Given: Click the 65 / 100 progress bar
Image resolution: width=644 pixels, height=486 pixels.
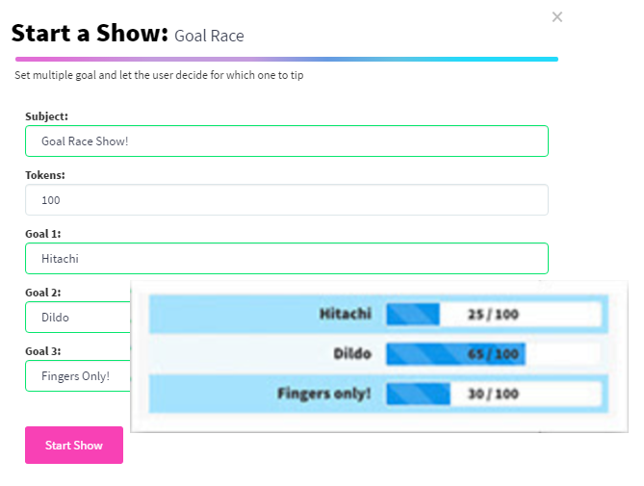Looking at the screenshot, I should click(493, 354).
